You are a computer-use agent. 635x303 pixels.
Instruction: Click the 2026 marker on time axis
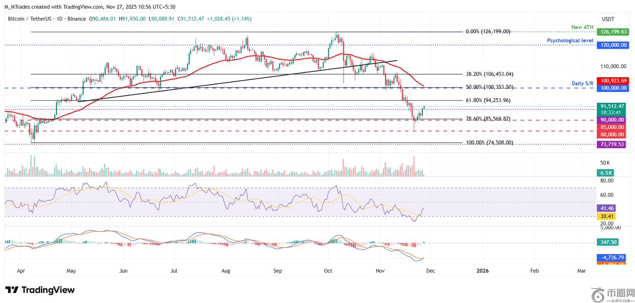point(482,271)
